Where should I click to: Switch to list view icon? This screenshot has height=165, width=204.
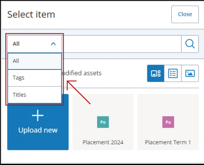(173, 73)
